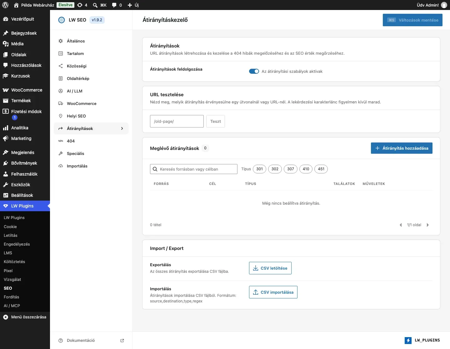Filter by type 307 chip
Image resolution: width=450 pixels, height=349 pixels.
(291, 169)
